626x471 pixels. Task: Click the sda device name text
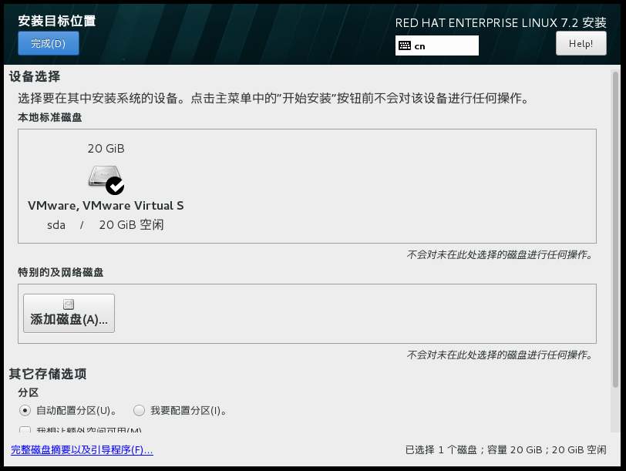56,225
